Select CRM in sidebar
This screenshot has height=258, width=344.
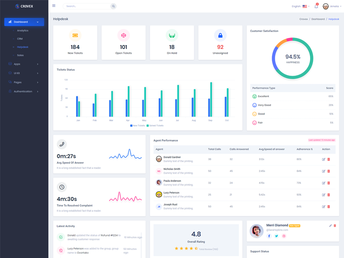pyautogui.click(x=20, y=39)
